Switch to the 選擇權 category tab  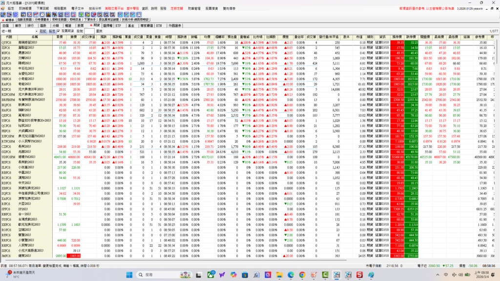tap(109, 25)
